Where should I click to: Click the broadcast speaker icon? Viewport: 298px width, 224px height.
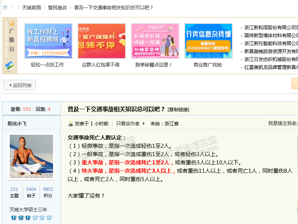(x=12, y=23)
